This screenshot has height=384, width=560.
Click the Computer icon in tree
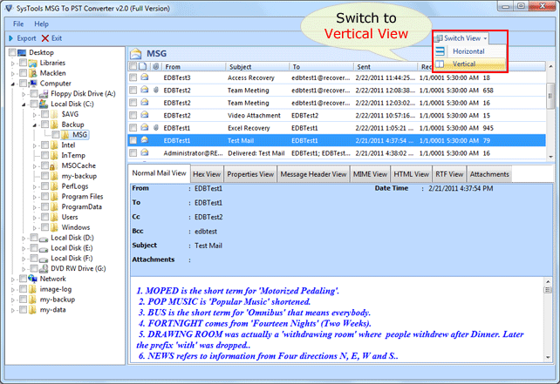pyautogui.click(x=33, y=84)
